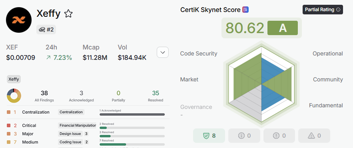Click the 2 Resolved progress bar

pos(132,128)
